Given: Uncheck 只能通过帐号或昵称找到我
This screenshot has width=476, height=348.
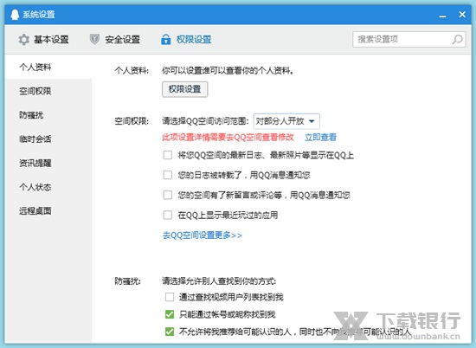Looking at the screenshot, I should 170,314.
